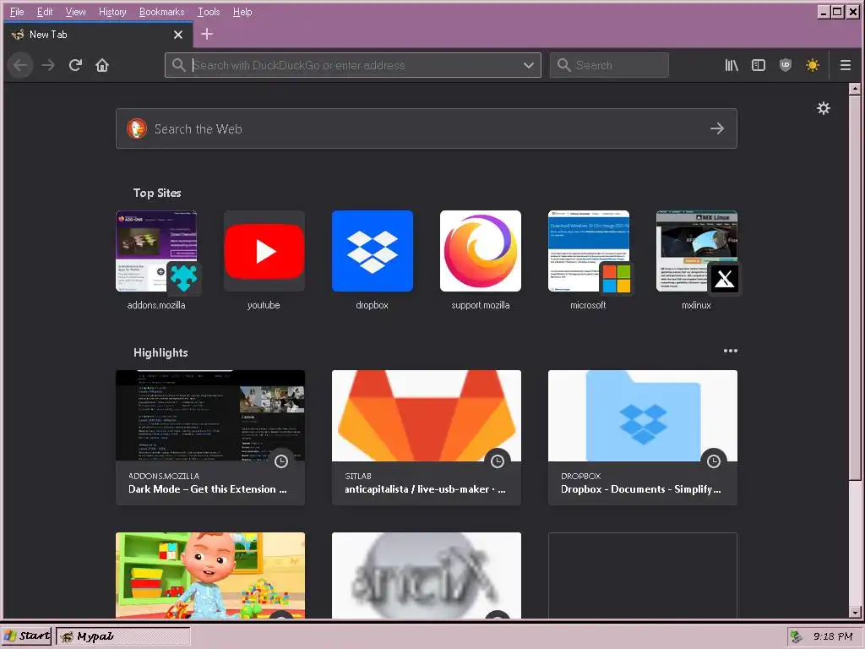Image resolution: width=865 pixels, height=649 pixels.
Task: Close the New Tab tab
Action: click(177, 35)
